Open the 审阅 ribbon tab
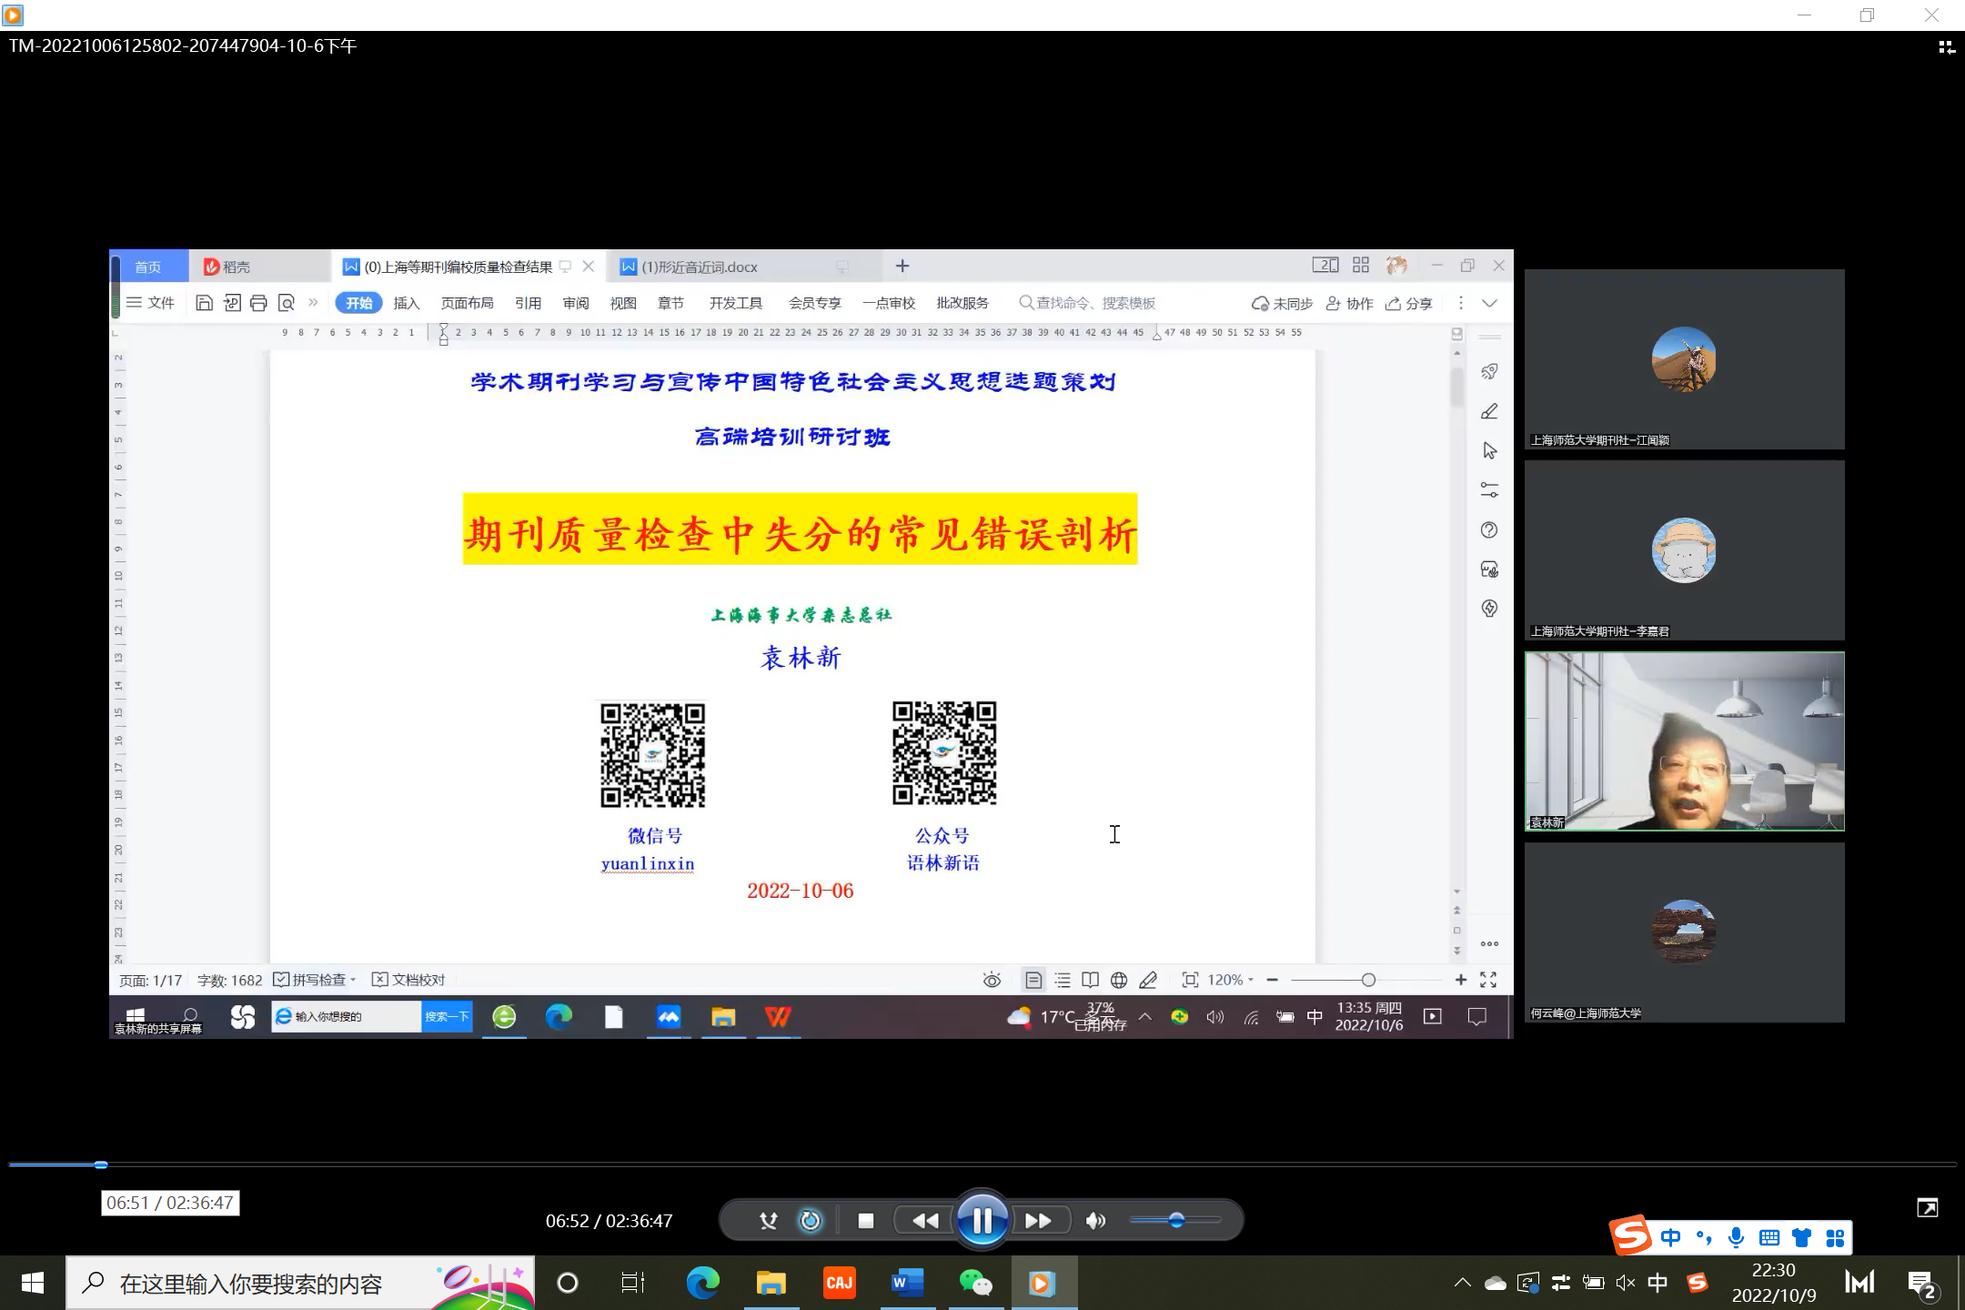 [576, 303]
